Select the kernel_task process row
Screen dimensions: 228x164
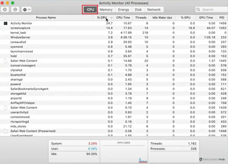(114, 33)
